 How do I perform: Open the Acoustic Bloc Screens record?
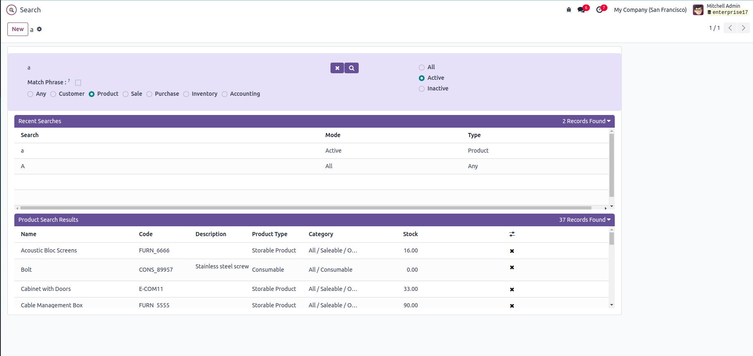[x=49, y=250]
